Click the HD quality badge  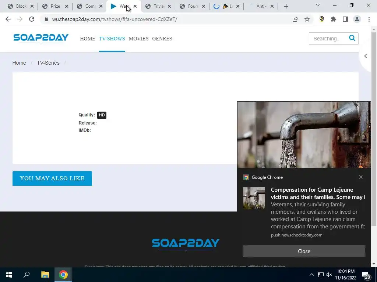(102, 115)
